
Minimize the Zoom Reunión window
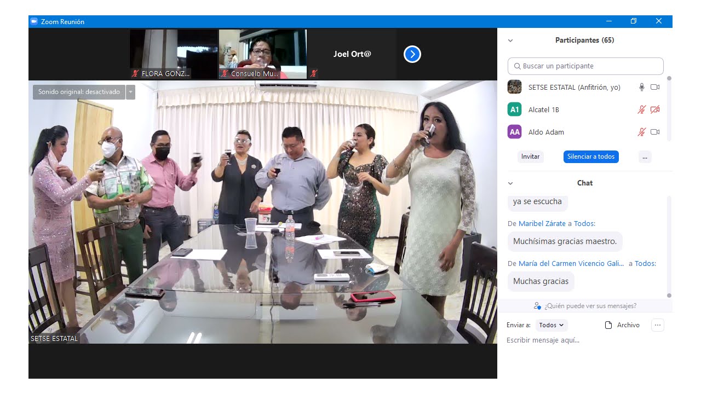(609, 21)
